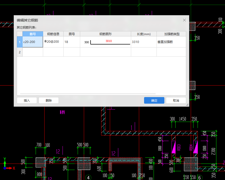Select the 长度(mm) column header
The width and height of the screenshot is (225, 180).
(x=144, y=34)
